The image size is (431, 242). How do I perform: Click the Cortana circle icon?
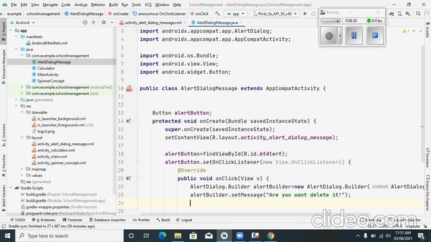(131, 236)
